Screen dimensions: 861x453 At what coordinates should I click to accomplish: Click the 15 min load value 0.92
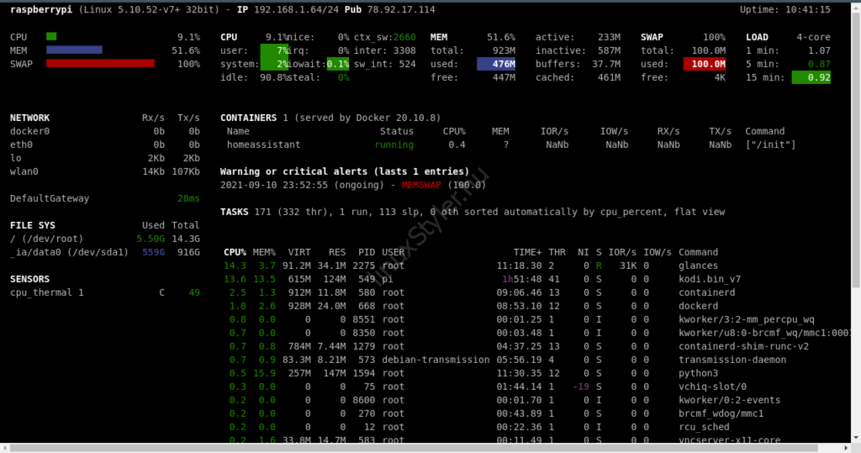(811, 77)
